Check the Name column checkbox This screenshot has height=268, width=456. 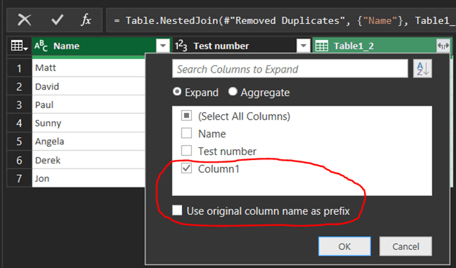[186, 133]
